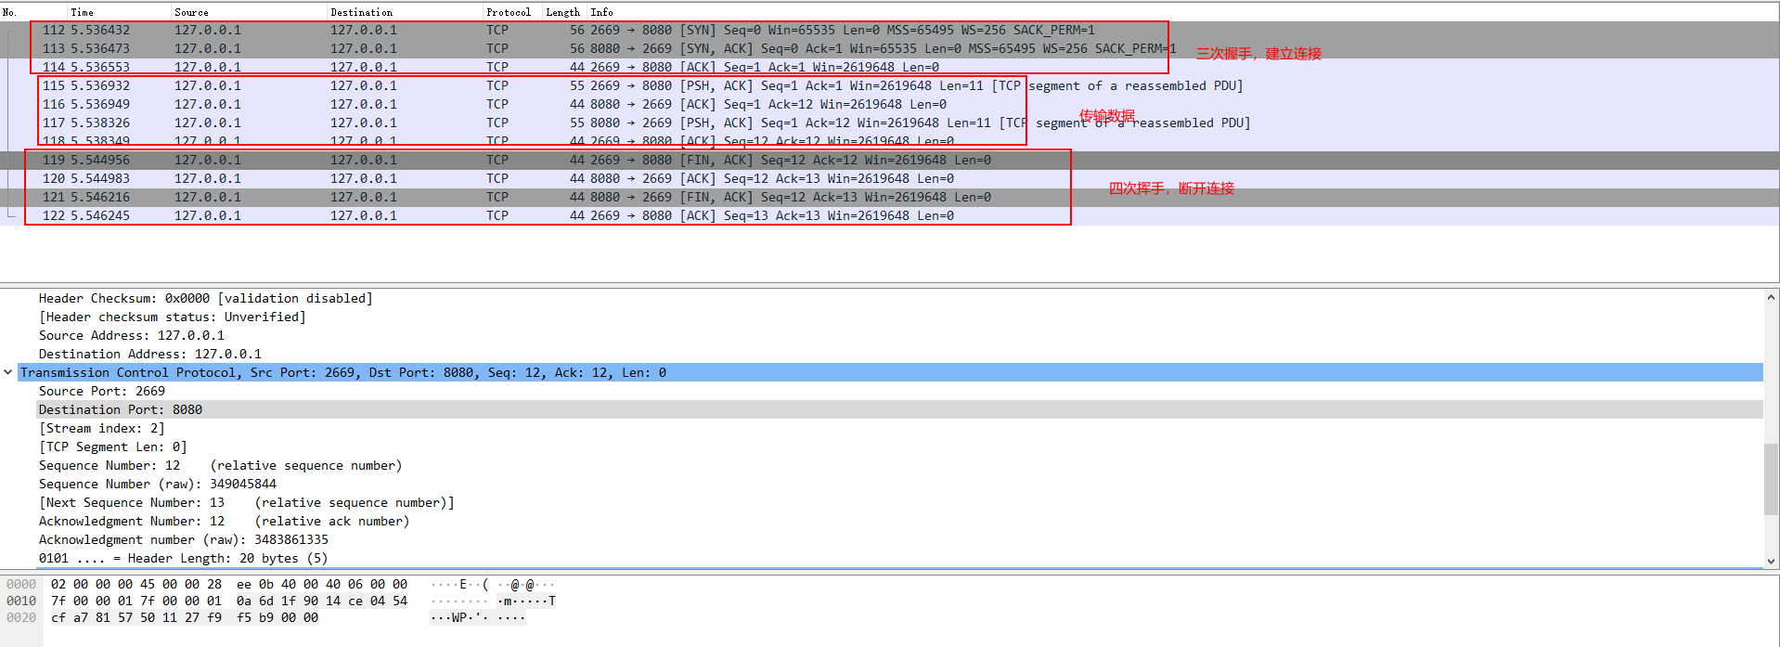Select packet 119 FIN, ACK row

pyautogui.click(x=889, y=160)
